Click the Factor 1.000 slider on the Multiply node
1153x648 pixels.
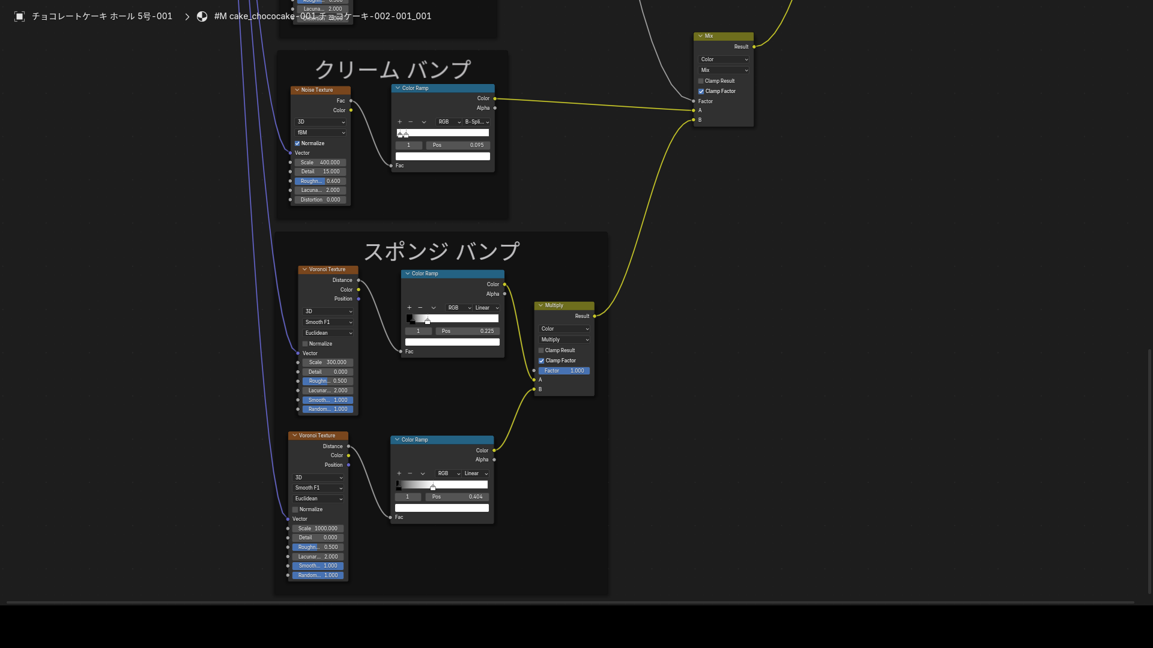pyautogui.click(x=564, y=371)
